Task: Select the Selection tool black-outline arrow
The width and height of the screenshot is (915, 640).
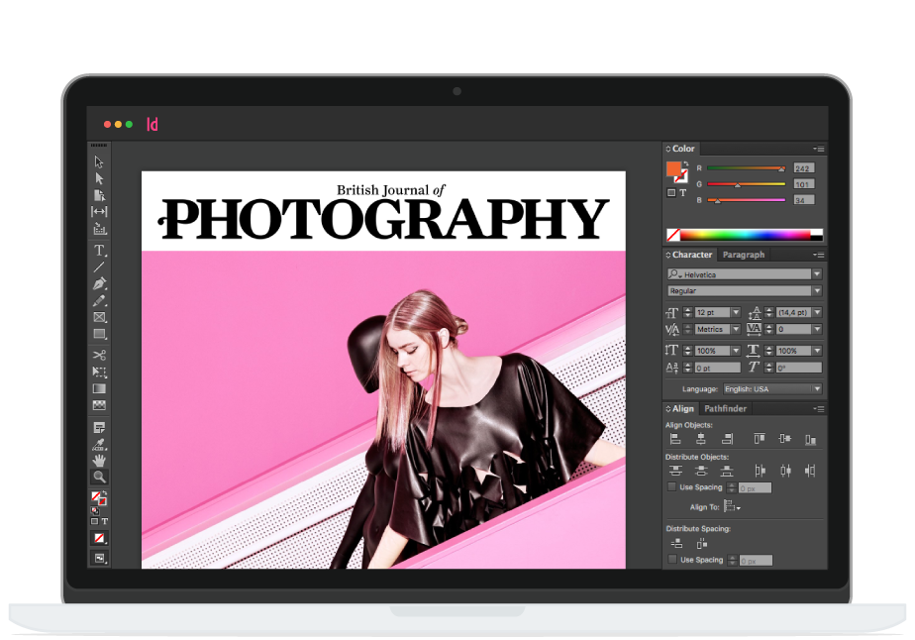Action: pos(99,161)
